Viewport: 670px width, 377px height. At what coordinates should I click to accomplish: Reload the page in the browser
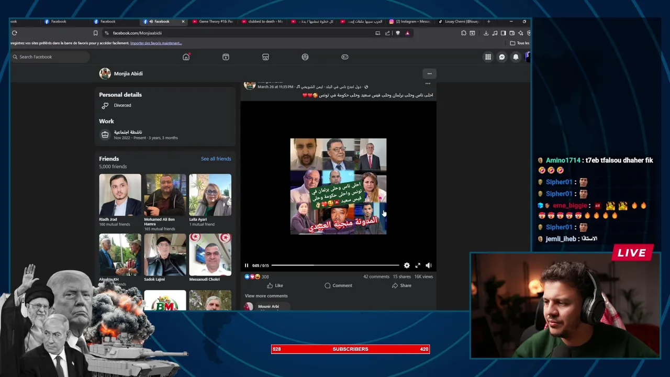[14, 33]
